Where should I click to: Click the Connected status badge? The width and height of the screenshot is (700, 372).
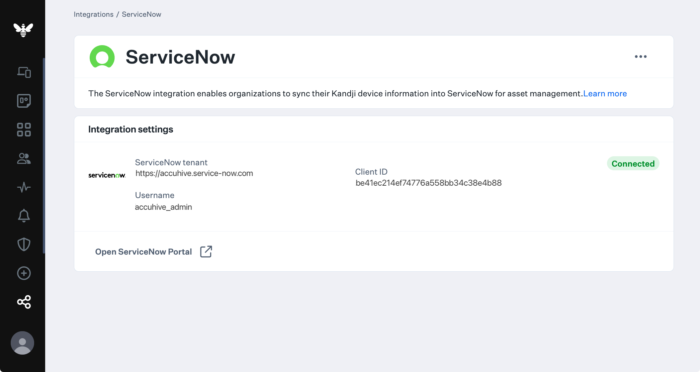(x=633, y=164)
